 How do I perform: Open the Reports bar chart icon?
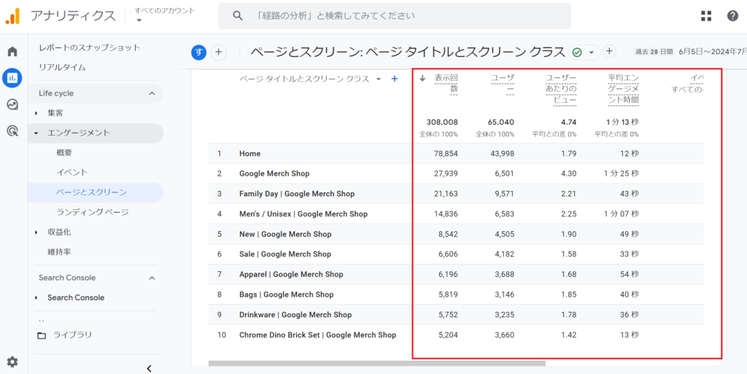[x=12, y=78]
